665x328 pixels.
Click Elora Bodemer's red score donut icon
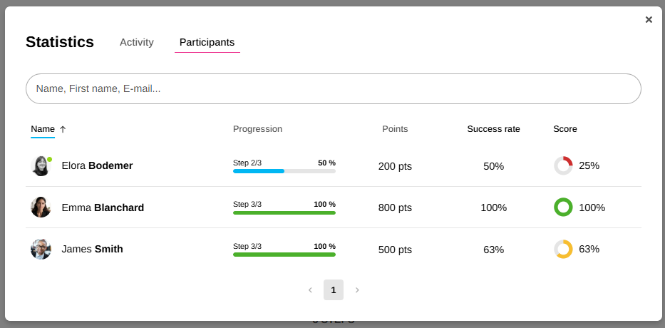[x=563, y=166]
